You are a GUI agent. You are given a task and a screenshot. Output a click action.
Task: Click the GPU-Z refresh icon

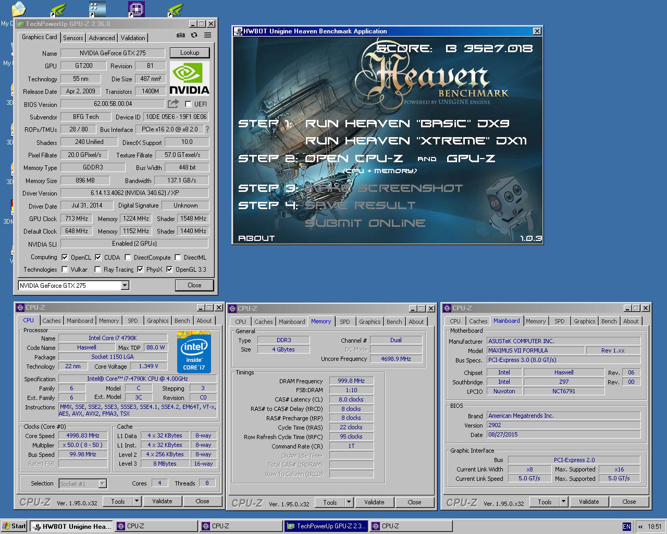point(194,35)
